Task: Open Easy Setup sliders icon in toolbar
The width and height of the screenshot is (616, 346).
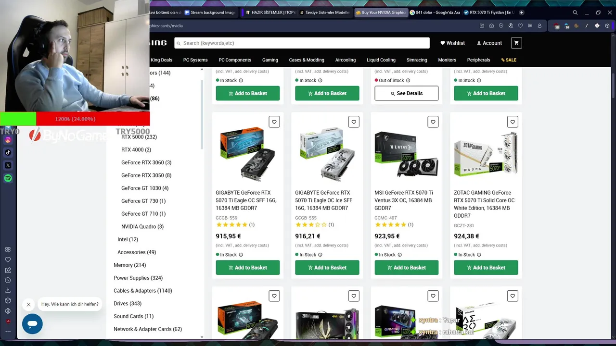Action: click(x=530, y=25)
